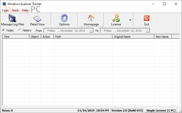Sort by New Name column header
The width and height of the screenshot is (182, 113).
[163, 37]
